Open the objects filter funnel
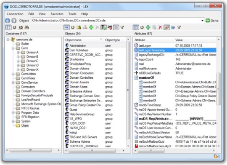227x165 pixels. [122, 27]
